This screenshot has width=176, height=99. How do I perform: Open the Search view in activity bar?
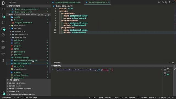coord(3,9)
